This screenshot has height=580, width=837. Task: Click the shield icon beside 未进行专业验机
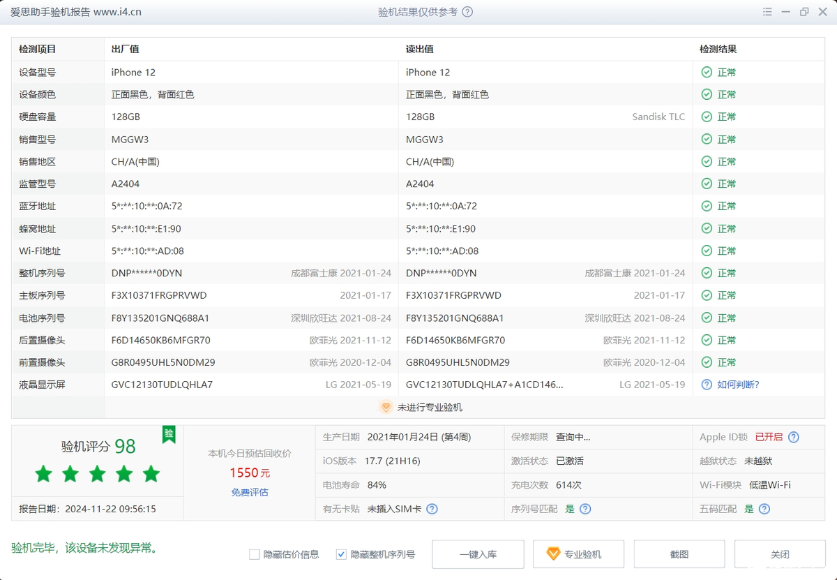pos(386,407)
